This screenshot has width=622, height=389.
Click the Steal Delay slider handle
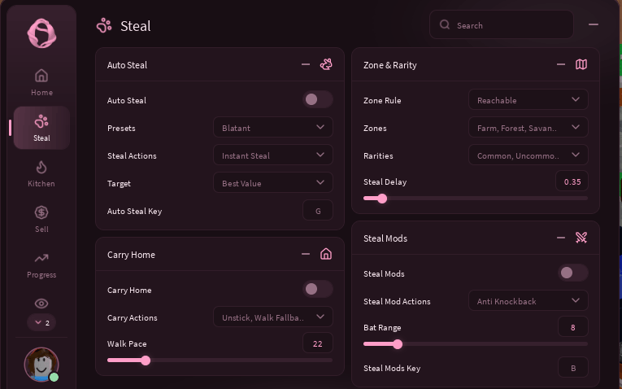[382, 199]
